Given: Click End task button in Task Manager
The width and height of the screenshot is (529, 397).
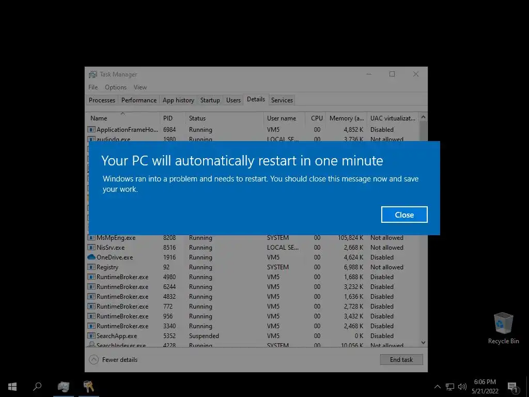Looking at the screenshot, I should tap(401, 360).
